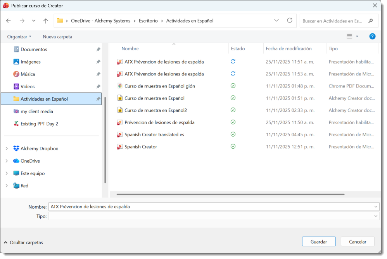The image size is (387, 259).
Task: Expand the OneDrive tree node
Action: pyautogui.click(x=7, y=161)
